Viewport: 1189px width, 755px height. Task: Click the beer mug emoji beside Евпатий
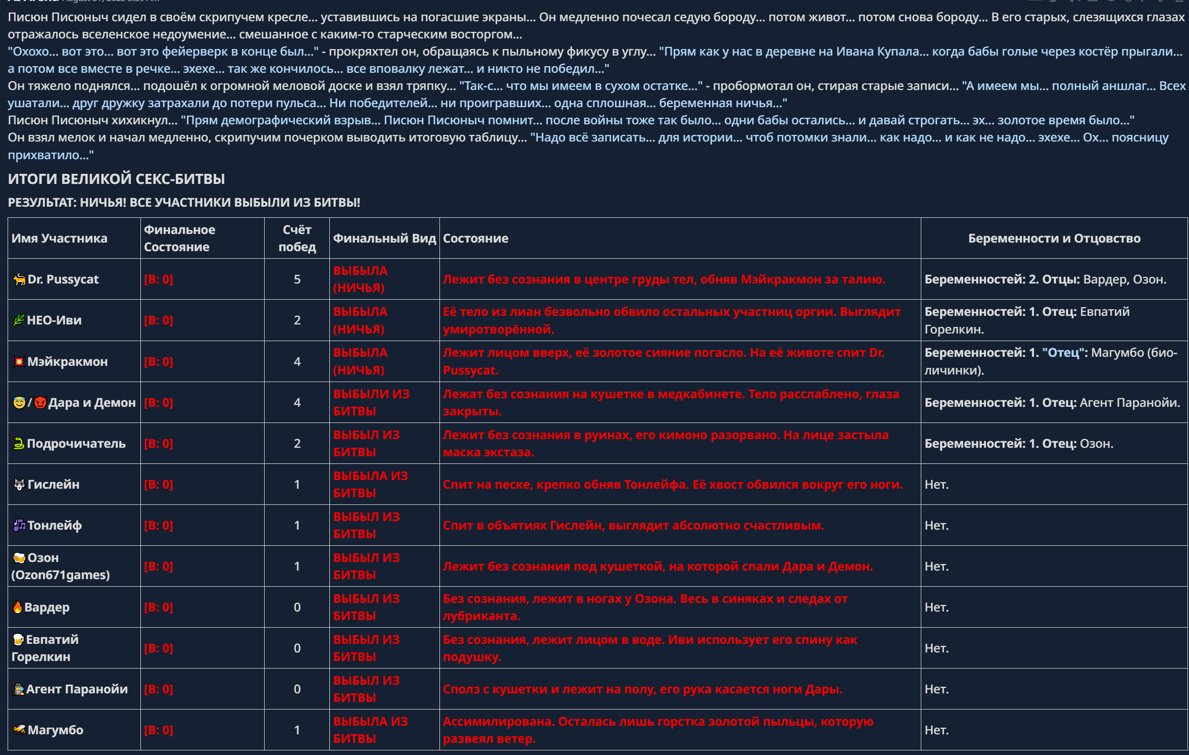coord(18,640)
